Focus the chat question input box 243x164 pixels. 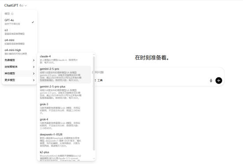[158, 72]
